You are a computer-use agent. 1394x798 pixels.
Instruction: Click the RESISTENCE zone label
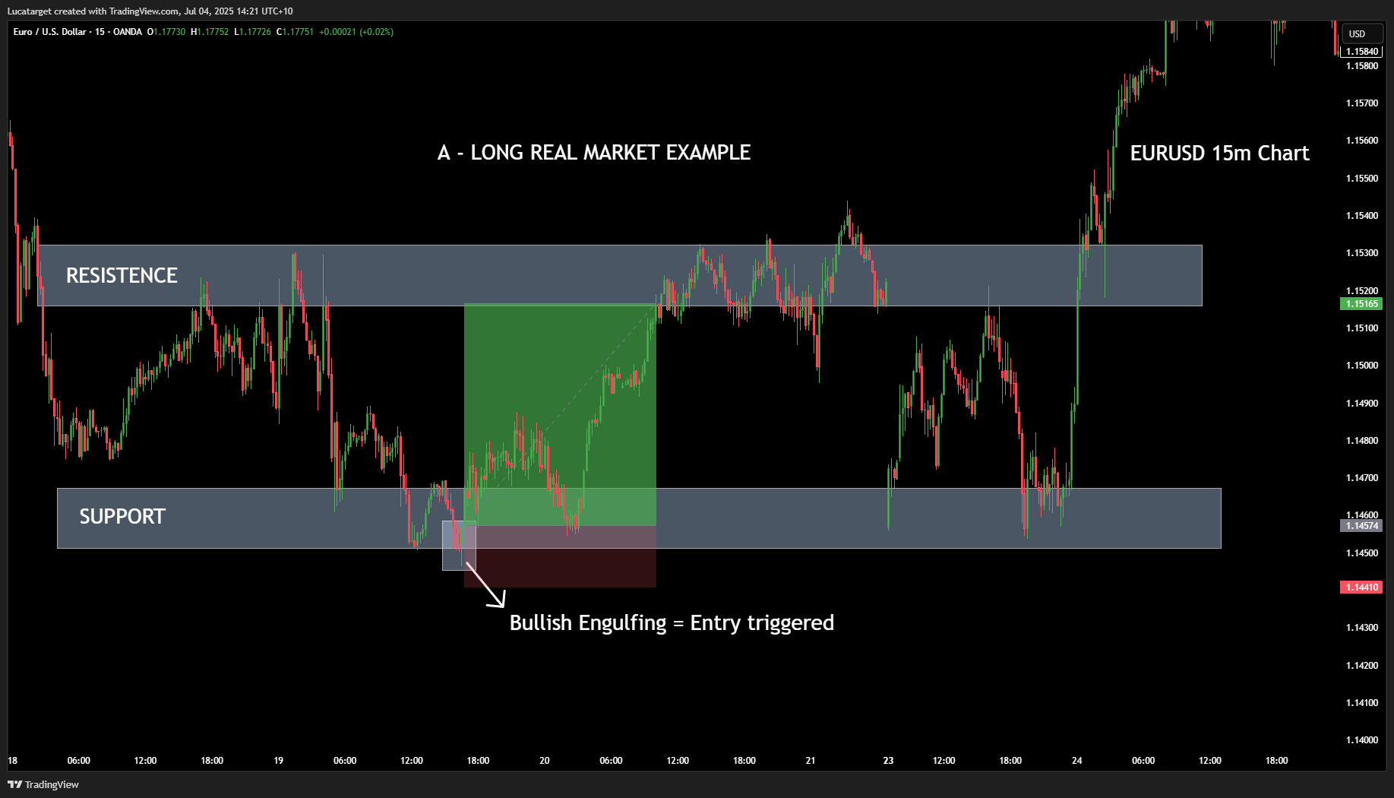click(122, 275)
